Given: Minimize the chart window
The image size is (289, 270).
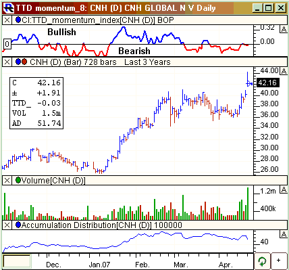Looking at the screenshot, I should point(257,8).
